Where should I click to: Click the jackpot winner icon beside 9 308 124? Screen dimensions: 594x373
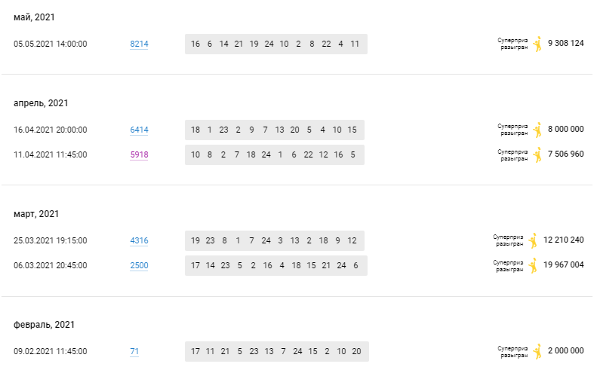click(x=537, y=44)
